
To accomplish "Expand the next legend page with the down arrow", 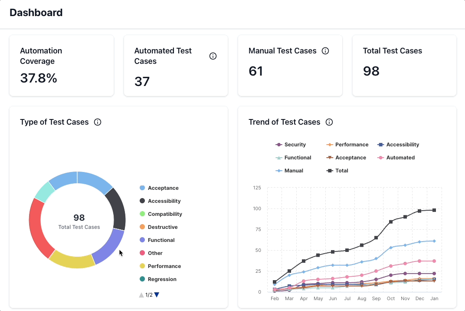I will [x=156, y=294].
